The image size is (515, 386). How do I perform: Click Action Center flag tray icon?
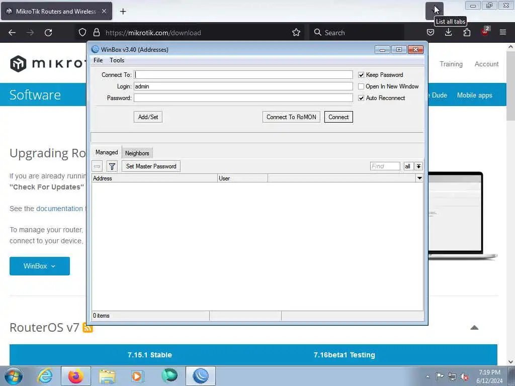coord(440,376)
